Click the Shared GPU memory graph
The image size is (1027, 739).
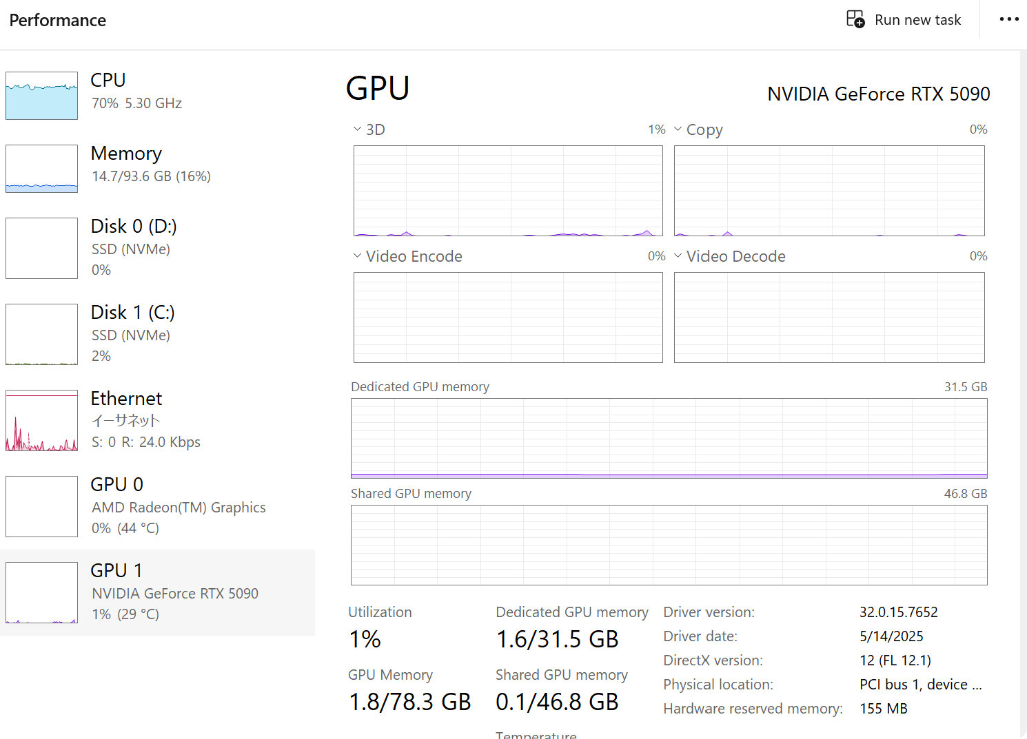point(669,544)
